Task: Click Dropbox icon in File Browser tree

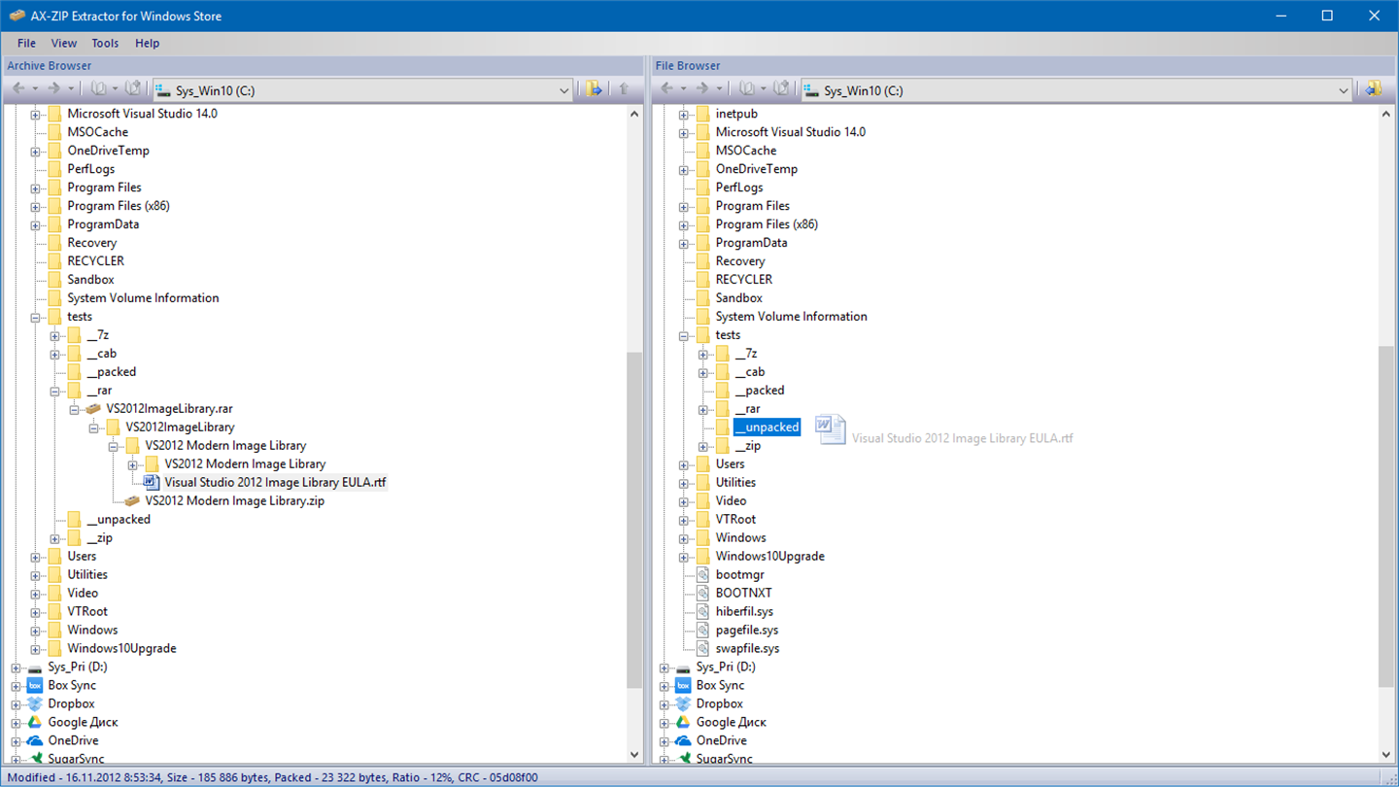Action: [x=683, y=704]
